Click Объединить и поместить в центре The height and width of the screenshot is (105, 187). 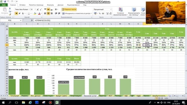pos(76,13)
